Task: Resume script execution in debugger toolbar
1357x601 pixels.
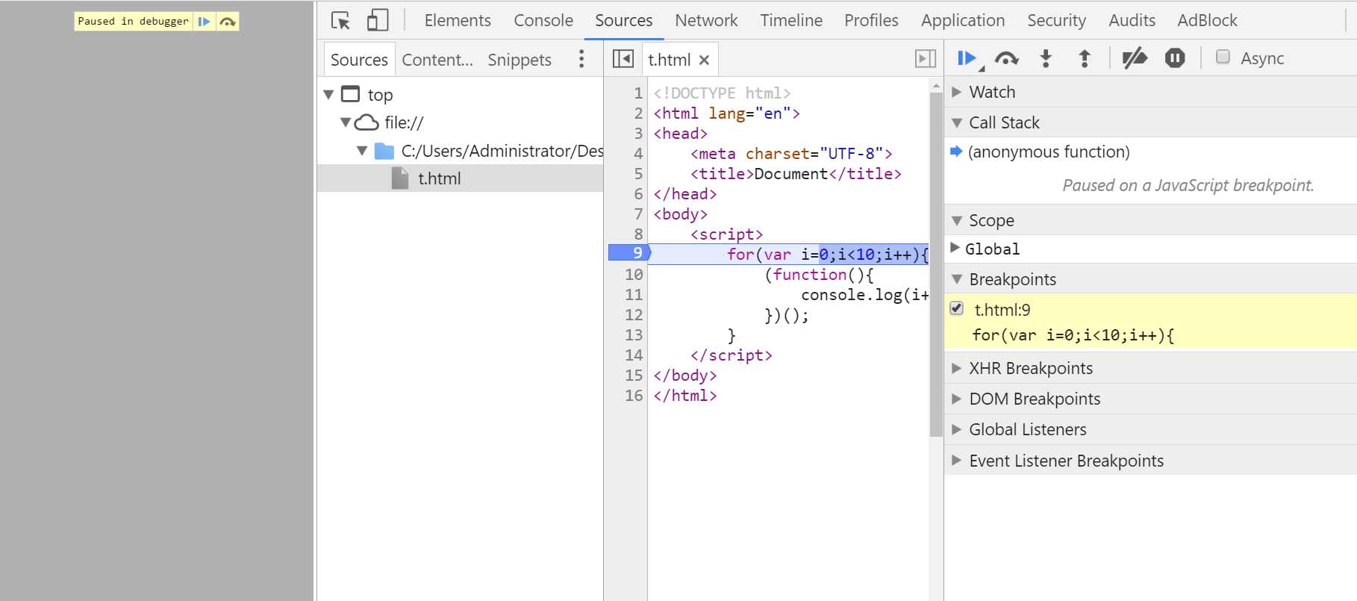Action: pyautogui.click(x=967, y=58)
